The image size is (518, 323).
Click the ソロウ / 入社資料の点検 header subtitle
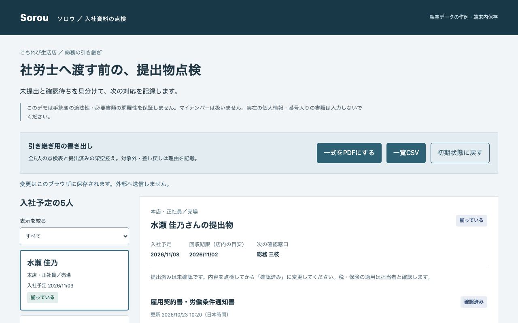[x=91, y=19]
